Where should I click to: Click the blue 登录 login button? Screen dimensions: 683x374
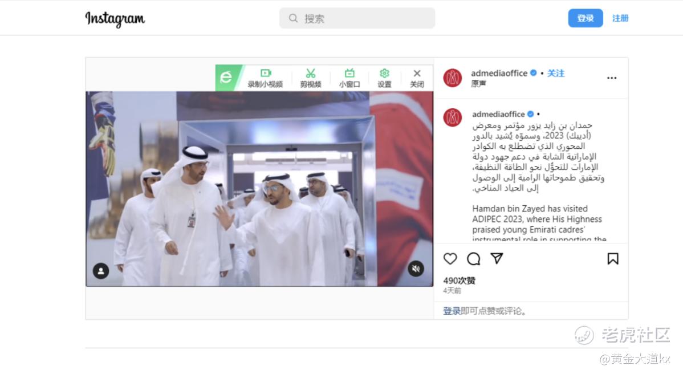tap(586, 18)
